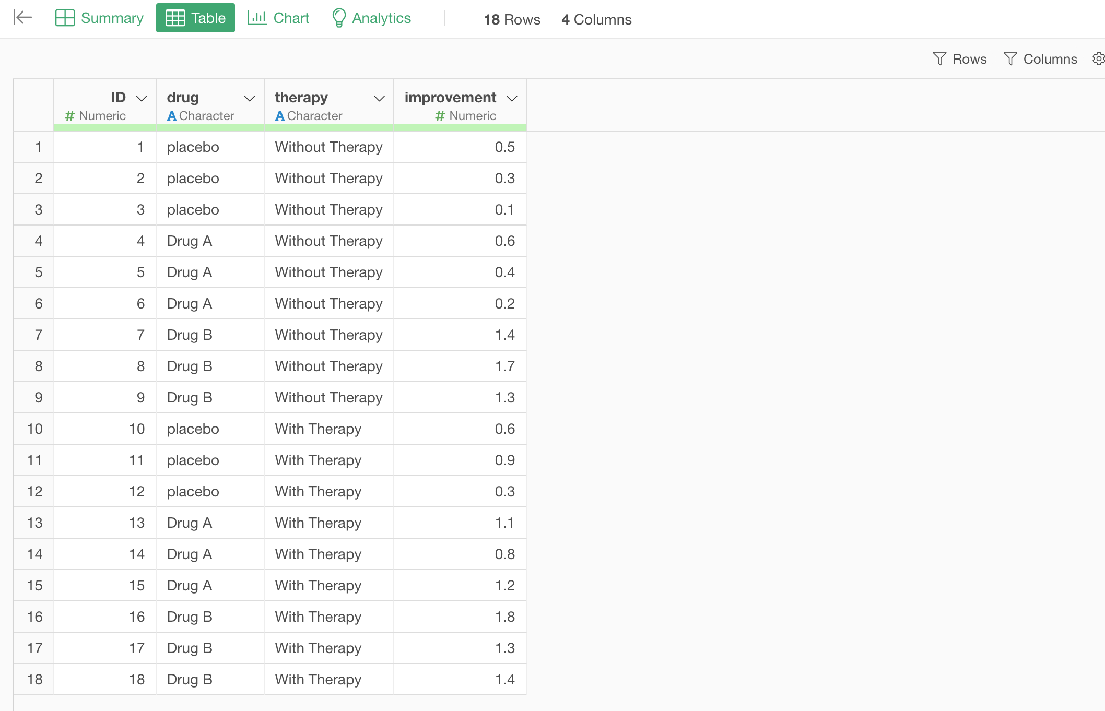The height and width of the screenshot is (711, 1105).
Task: Open the drug column dropdown menu
Action: click(250, 98)
